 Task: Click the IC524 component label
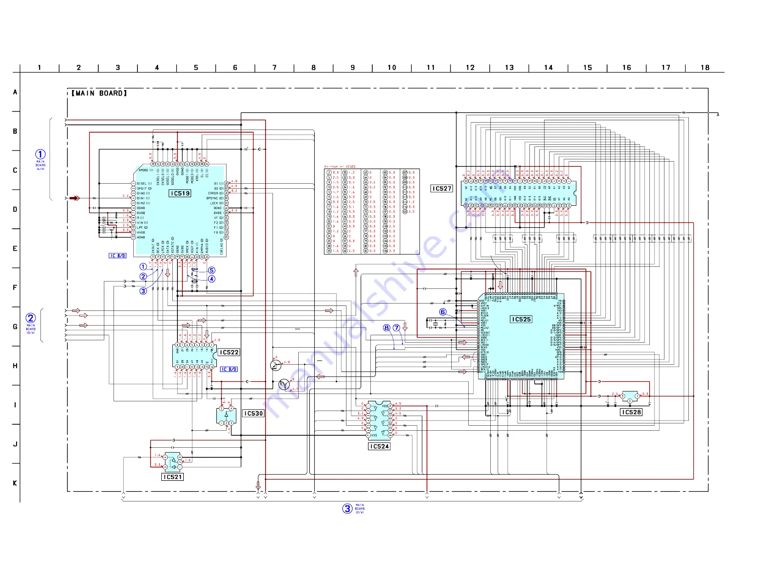tap(379, 446)
